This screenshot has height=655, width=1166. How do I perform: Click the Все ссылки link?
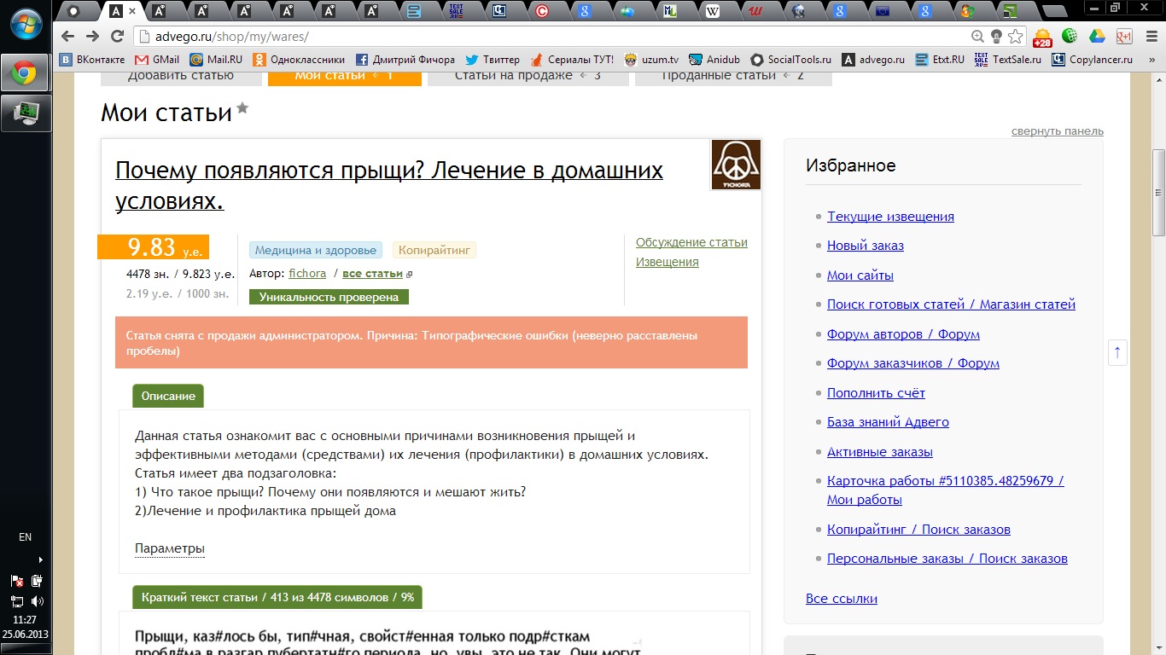[x=842, y=599]
